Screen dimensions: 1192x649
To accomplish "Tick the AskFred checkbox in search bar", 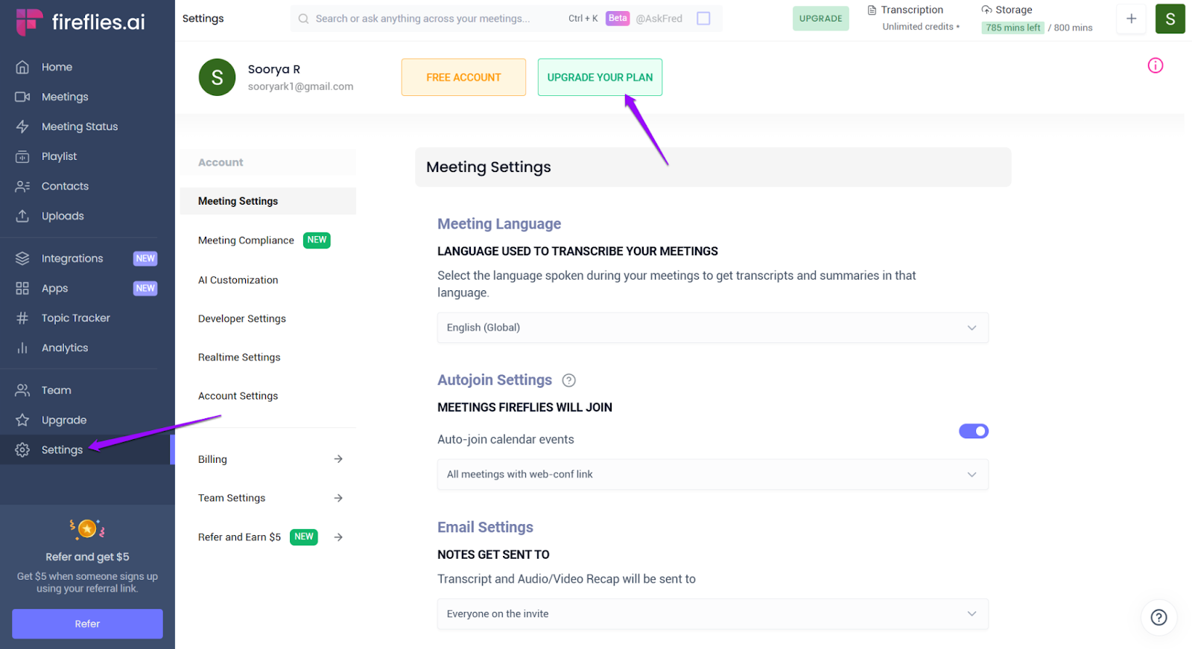I will pos(703,19).
